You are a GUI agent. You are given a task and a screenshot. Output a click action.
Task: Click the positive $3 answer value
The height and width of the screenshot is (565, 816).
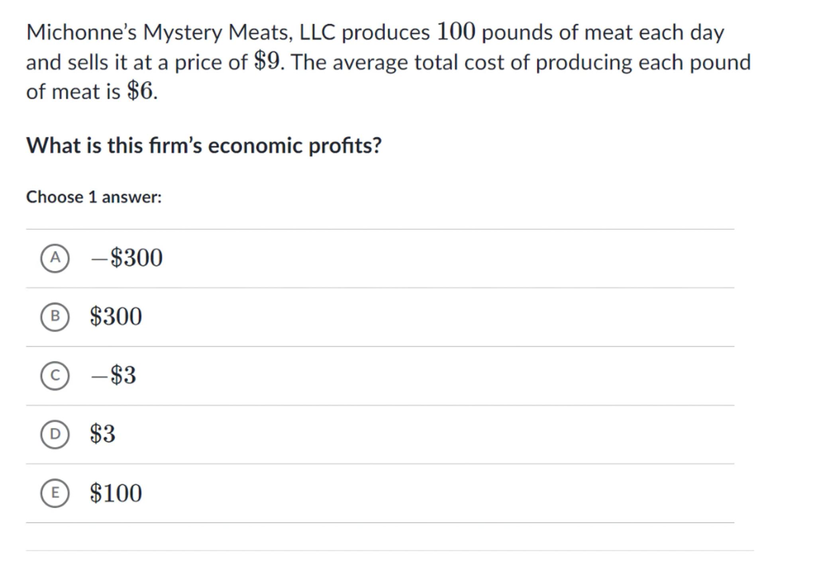coord(103,434)
